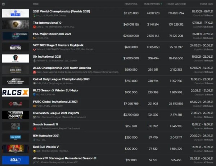Select the 174 826 794 hours watched value
Image resolution: width=216 pixels, height=166 pixels.
(176, 13)
